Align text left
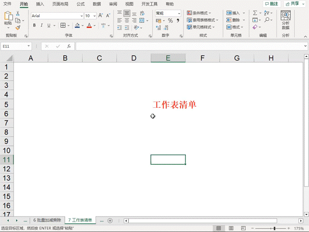The image size is (309, 232). [119, 20]
